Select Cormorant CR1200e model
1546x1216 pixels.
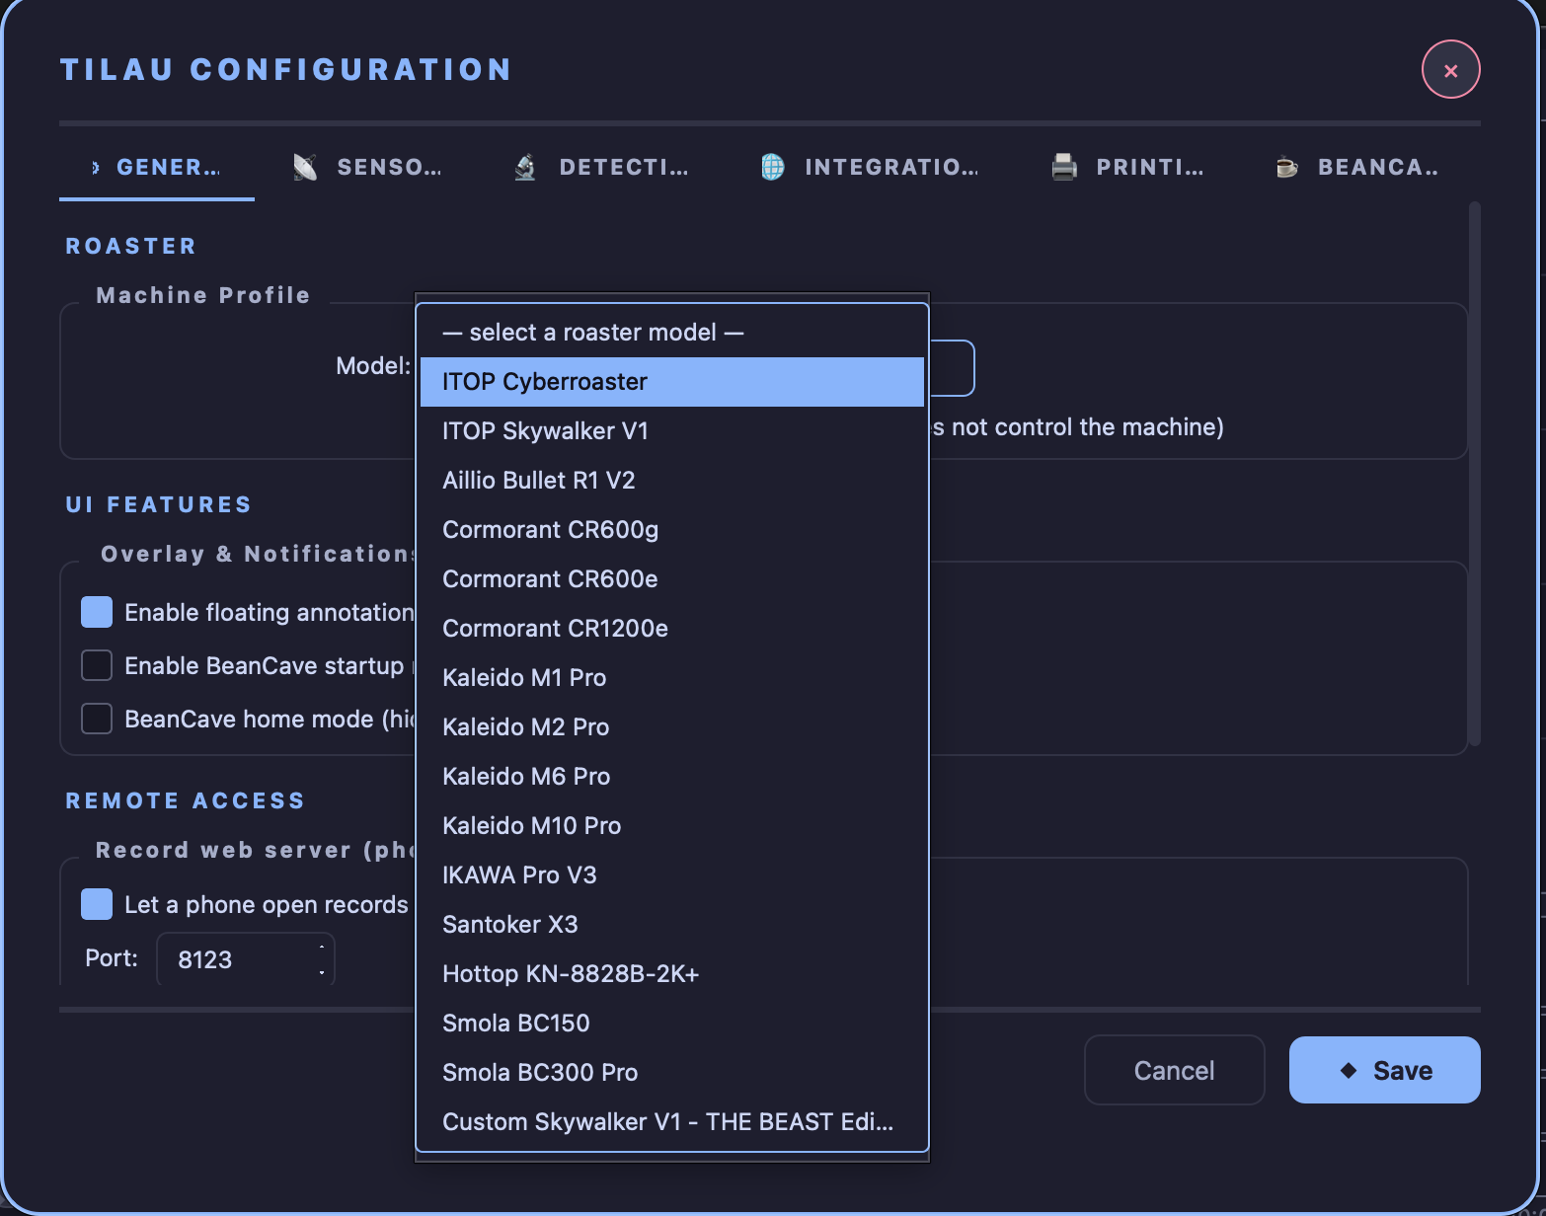672,629
